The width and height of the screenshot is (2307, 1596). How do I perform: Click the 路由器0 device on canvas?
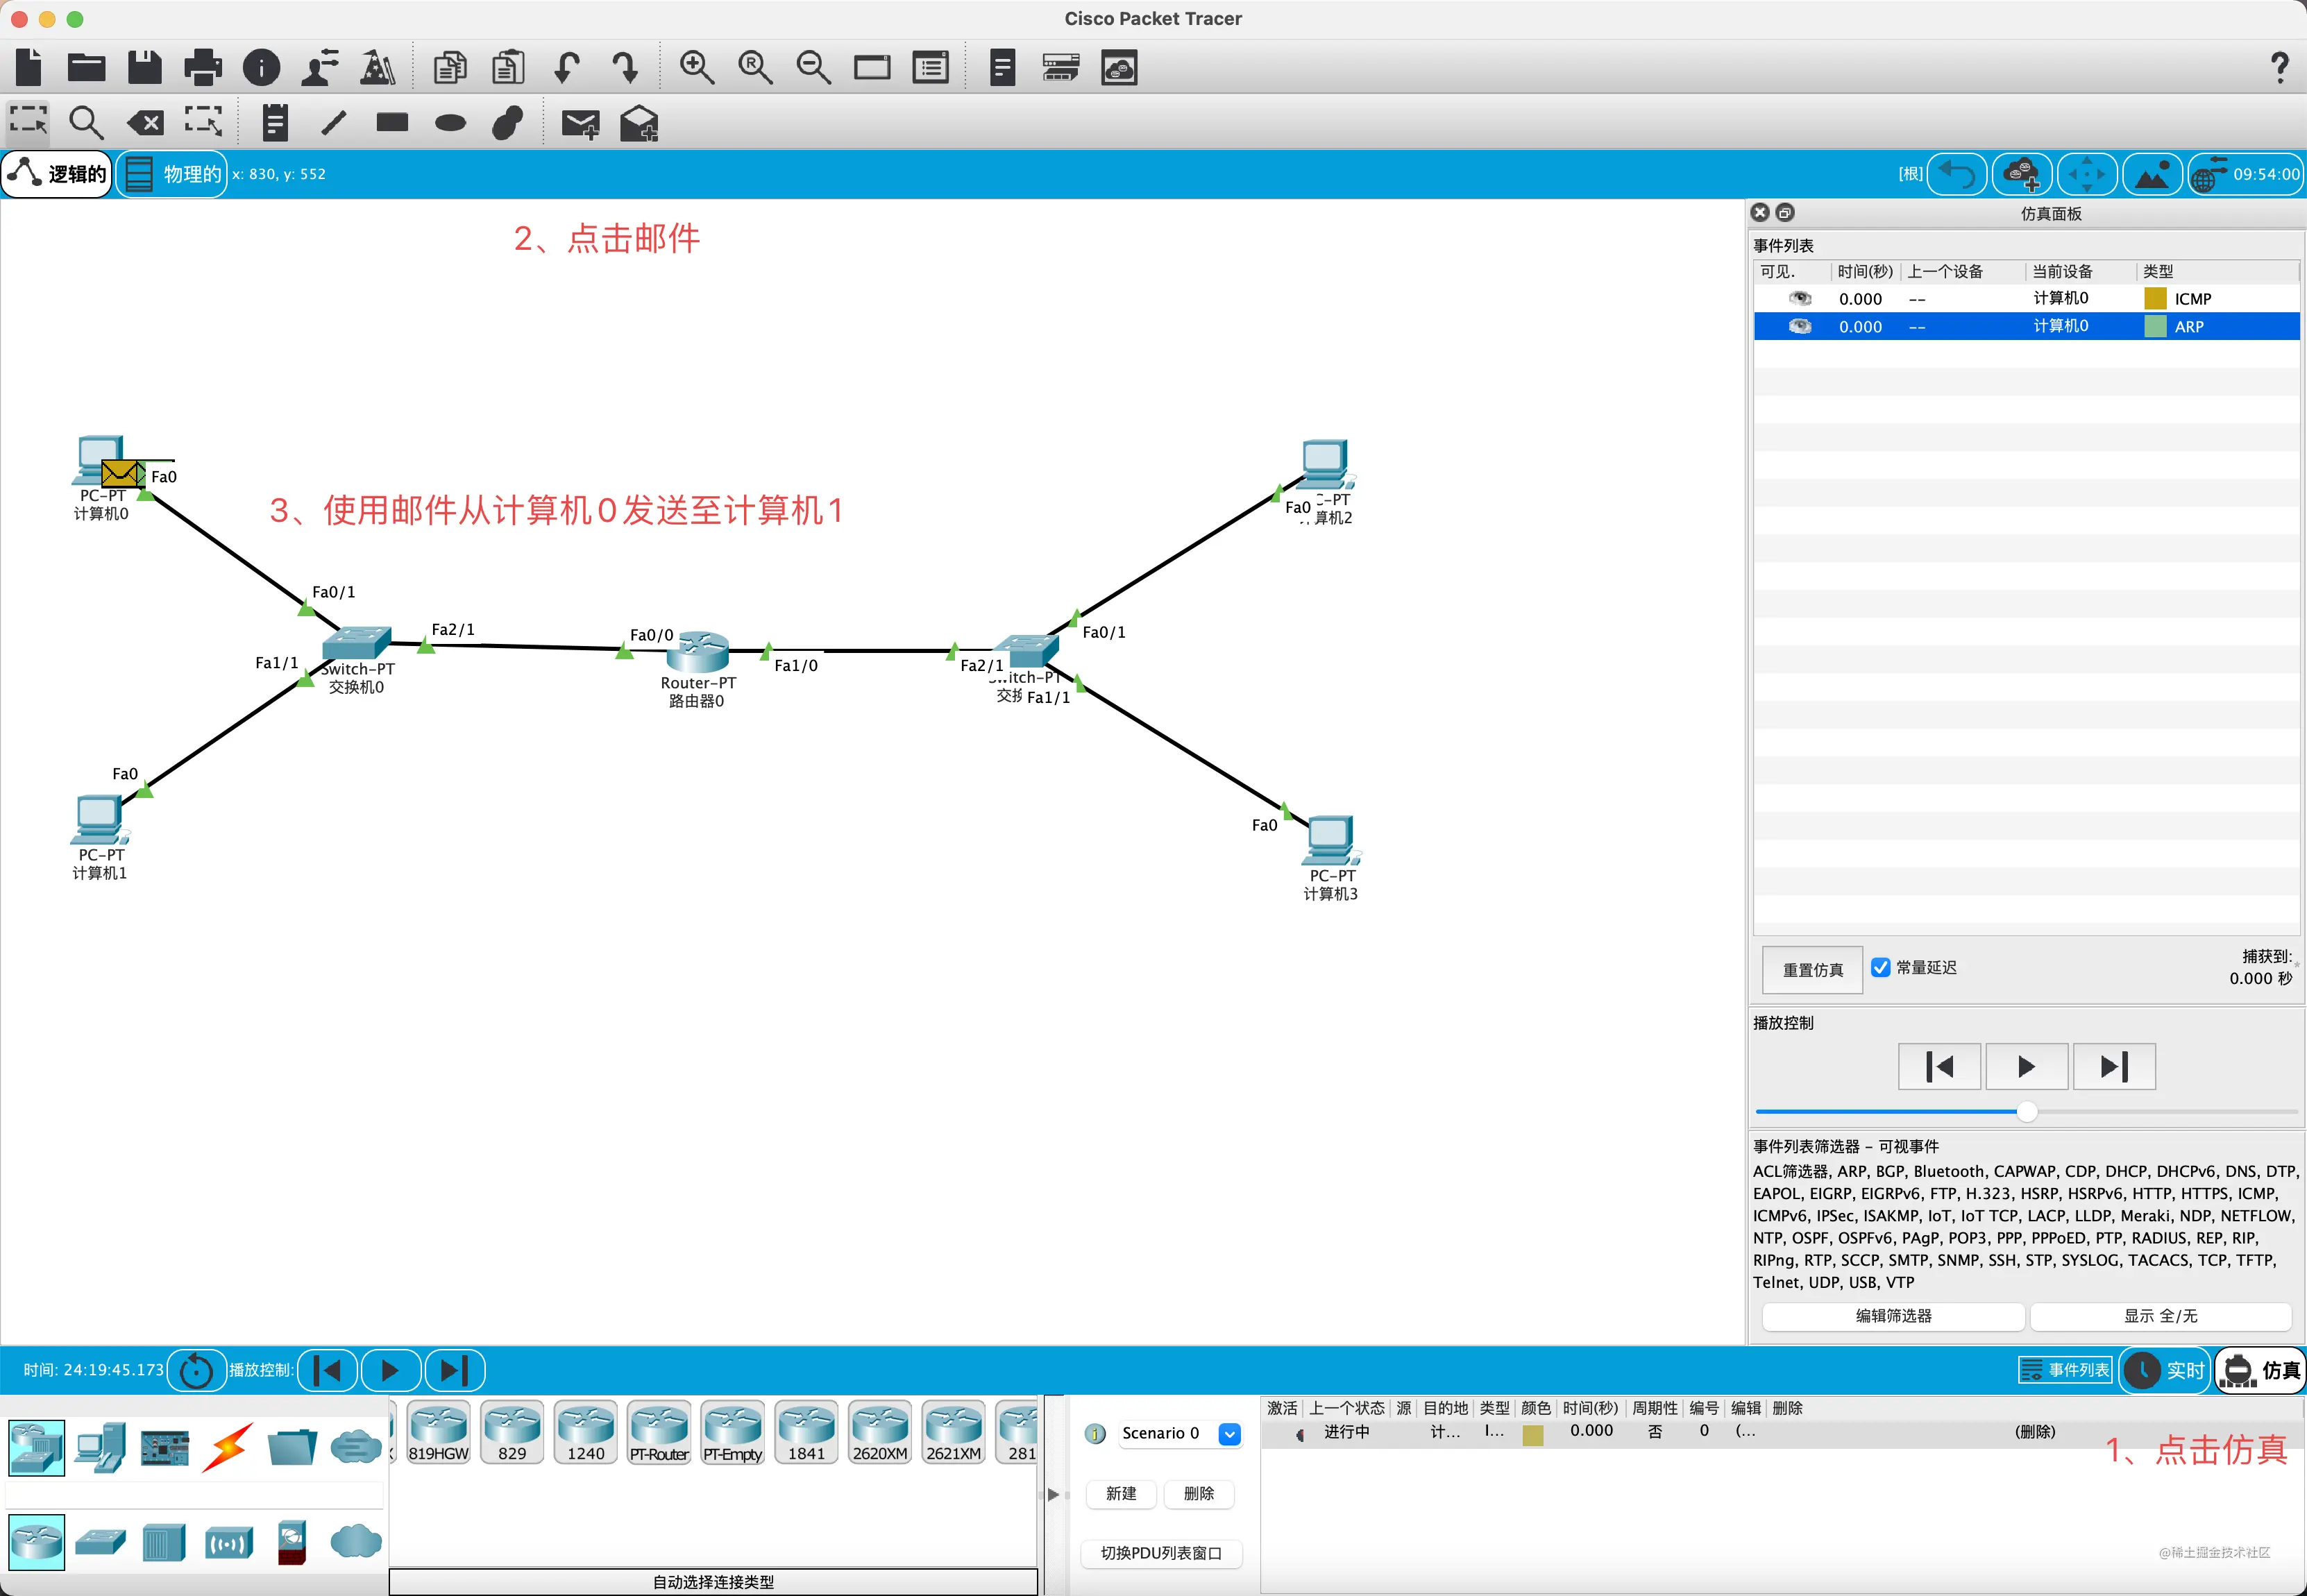tap(698, 652)
